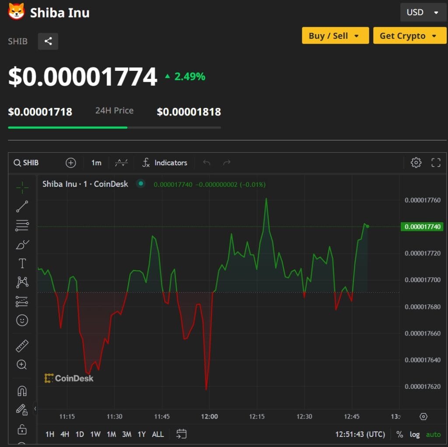Image resolution: width=448 pixels, height=447 pixels.
Task: Click the Shiba Inu coin logo
Action: pyautogui.click(x=16, y=12)
